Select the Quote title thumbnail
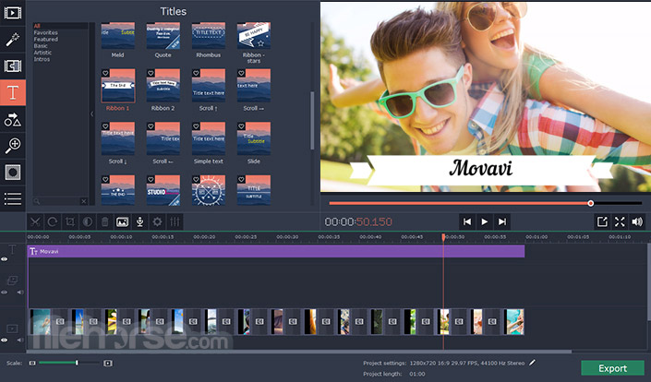This screenshot has height=382, width=651. tap(163, 36)
